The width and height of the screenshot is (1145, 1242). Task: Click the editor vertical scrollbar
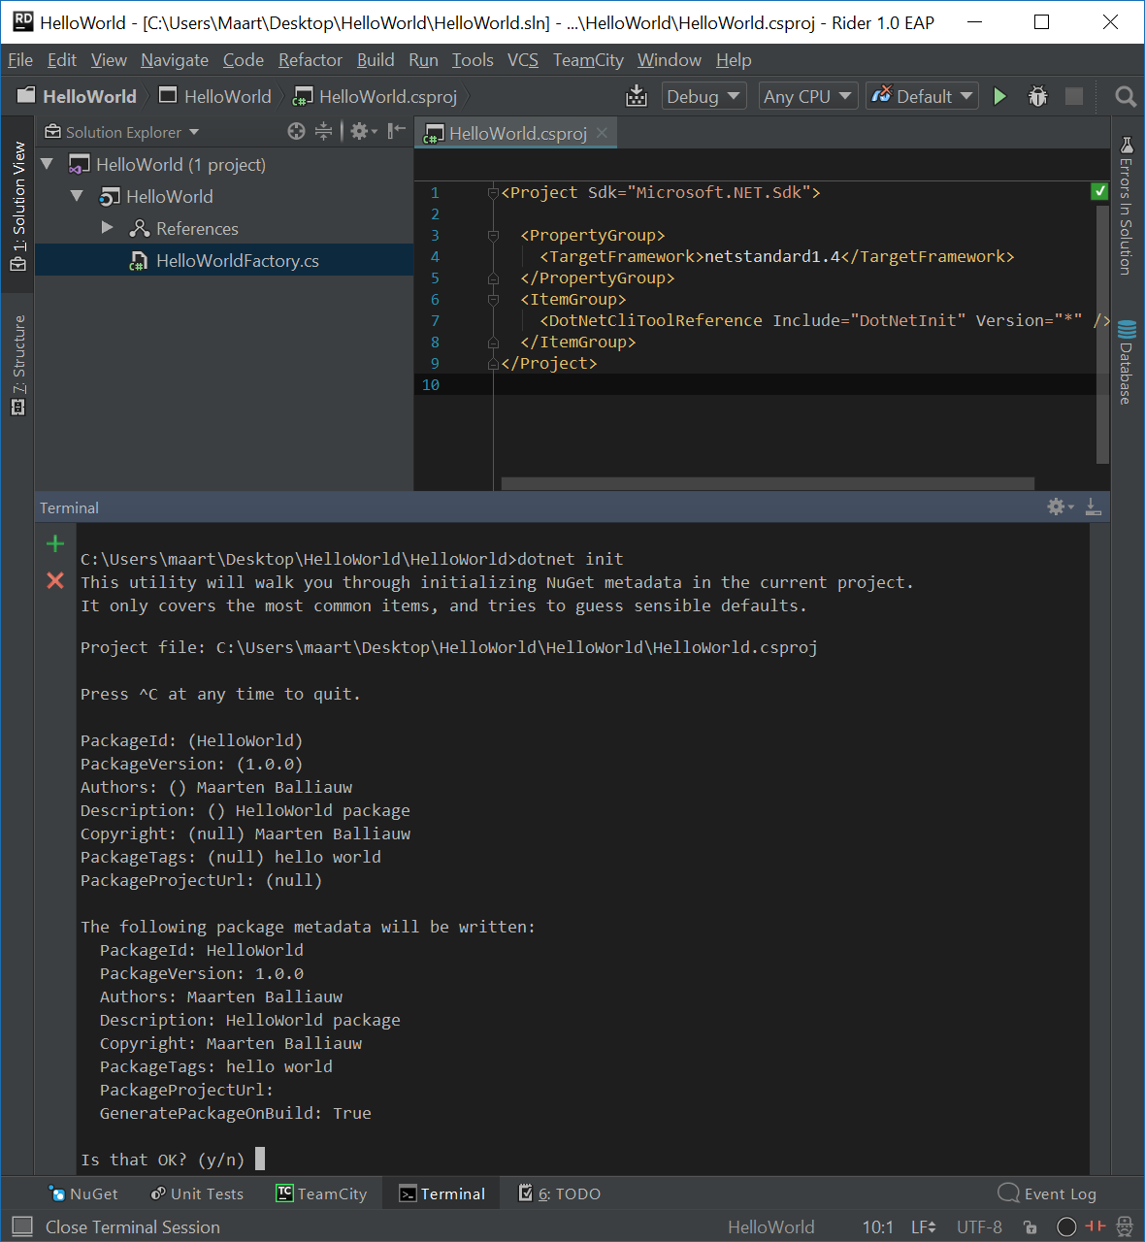pos(1102,334)
